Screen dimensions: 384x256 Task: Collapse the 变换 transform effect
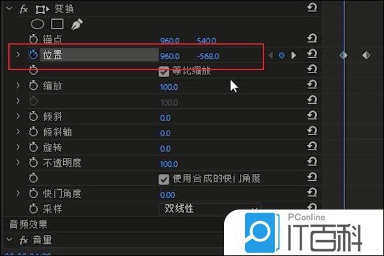(x=10, y=8)
